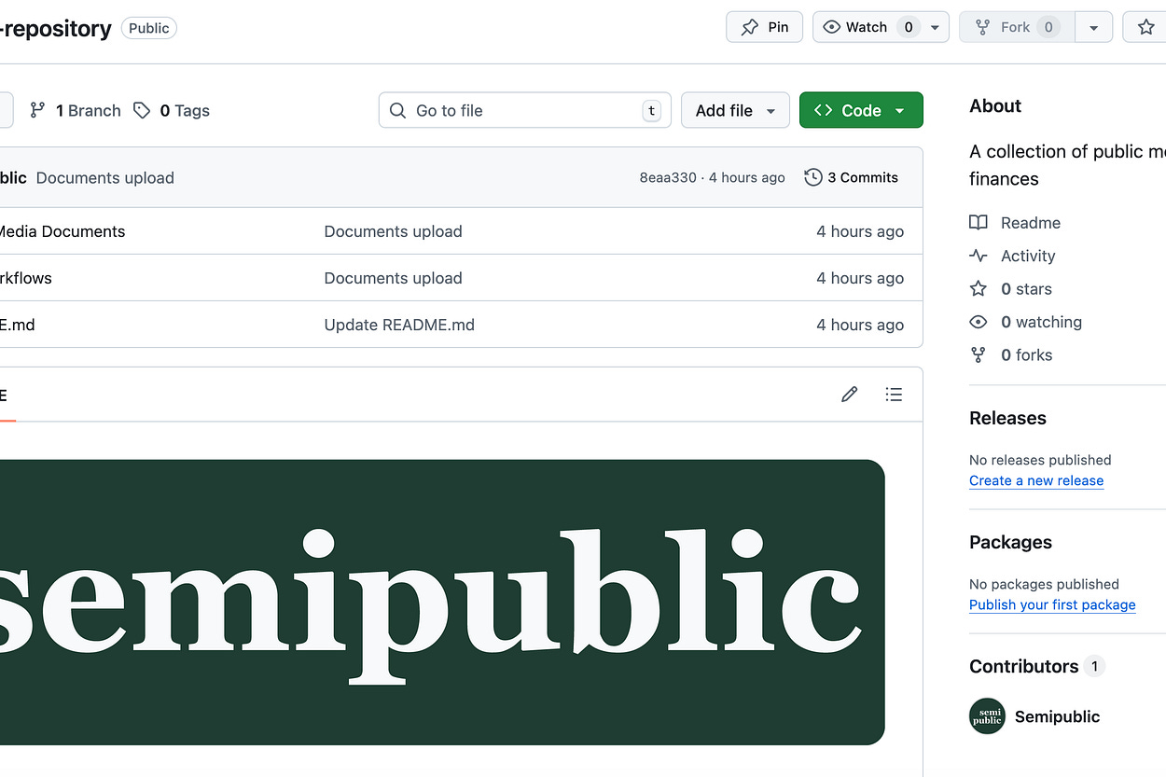The width and height of the screenshot is (1166, 777).
Task: Open the Semipublic contributor name link
Action: (1057, 716)
